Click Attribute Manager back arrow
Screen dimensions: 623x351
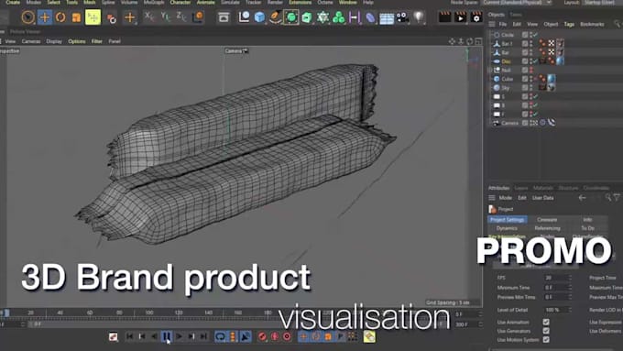pos(582,198)
